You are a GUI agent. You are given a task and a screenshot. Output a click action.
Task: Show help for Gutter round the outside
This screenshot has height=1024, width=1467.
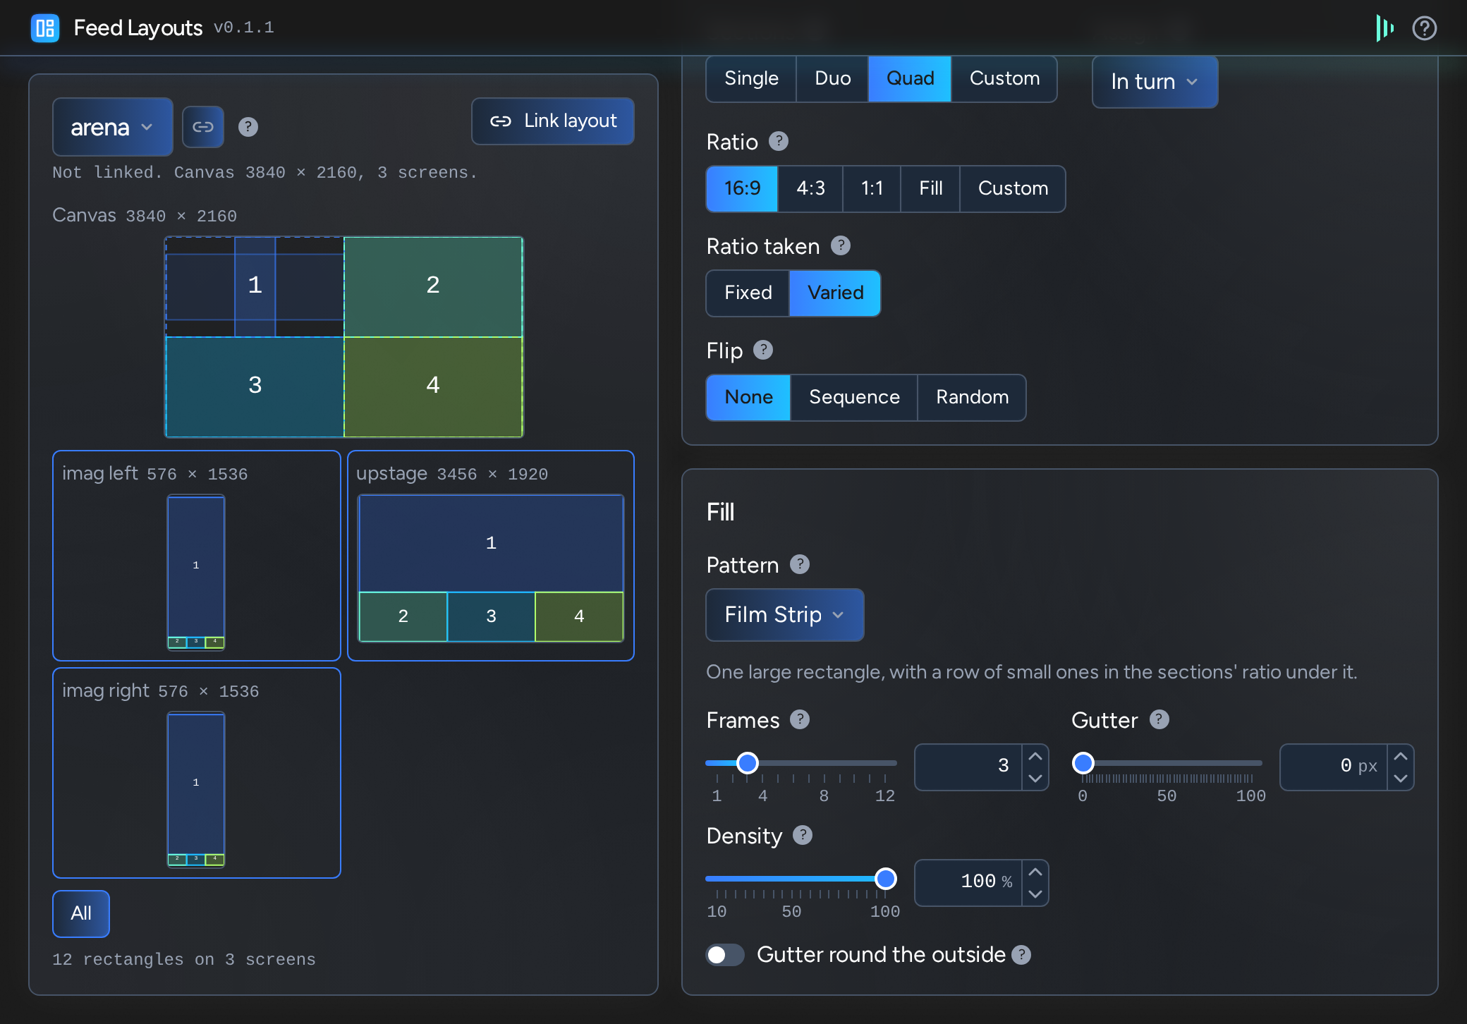point(1021,955)
